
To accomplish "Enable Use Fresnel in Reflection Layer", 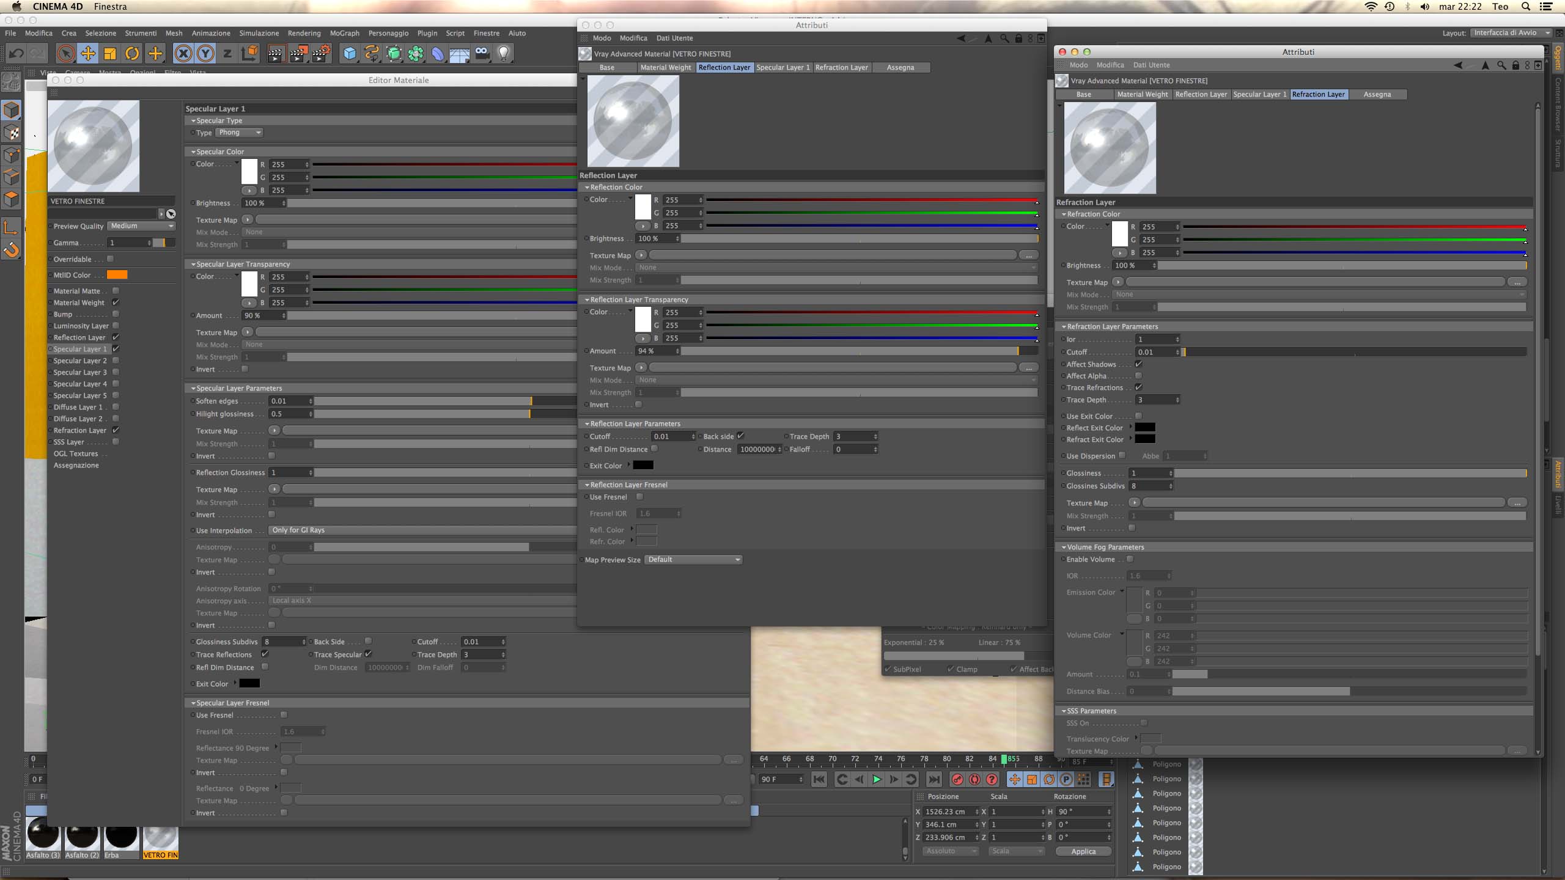I will pyautogui.click(x=639, y=497).
